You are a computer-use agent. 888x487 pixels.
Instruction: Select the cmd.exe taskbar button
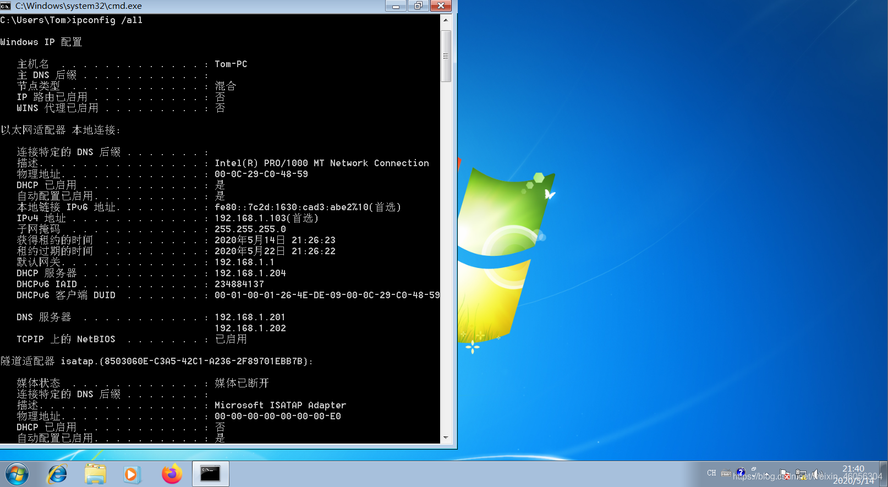click(211, 474)
